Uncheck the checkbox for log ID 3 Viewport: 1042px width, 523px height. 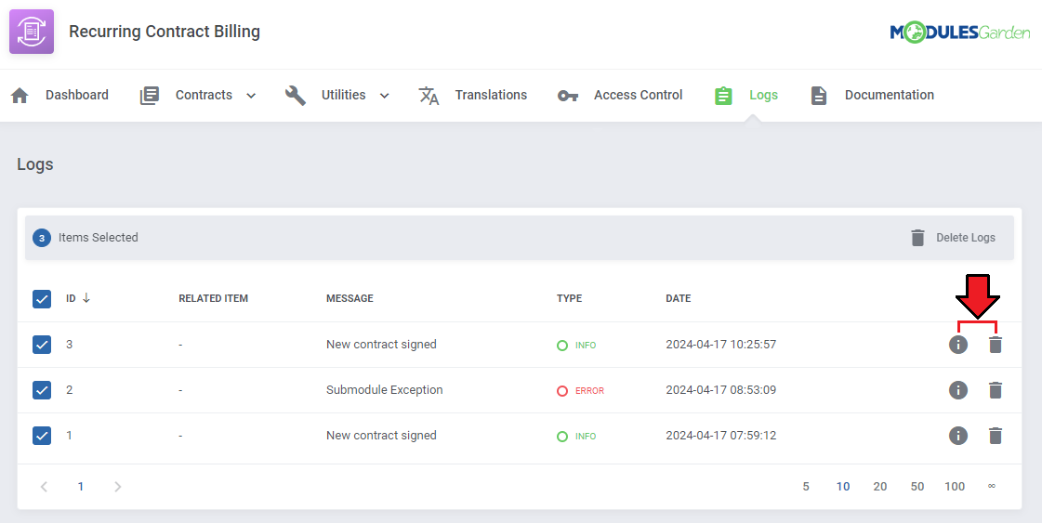[x=42, y=345]
